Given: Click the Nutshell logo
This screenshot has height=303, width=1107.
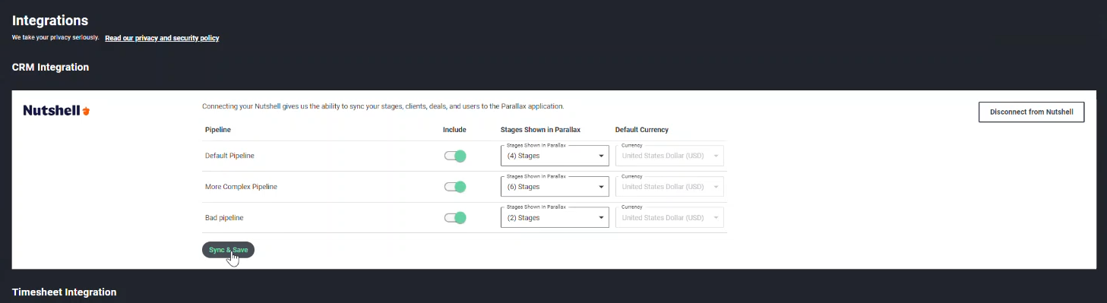Looking at the screenshot, I should 57,111.
